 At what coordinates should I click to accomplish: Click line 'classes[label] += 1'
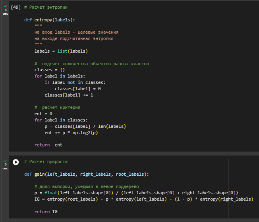(69, 95)
